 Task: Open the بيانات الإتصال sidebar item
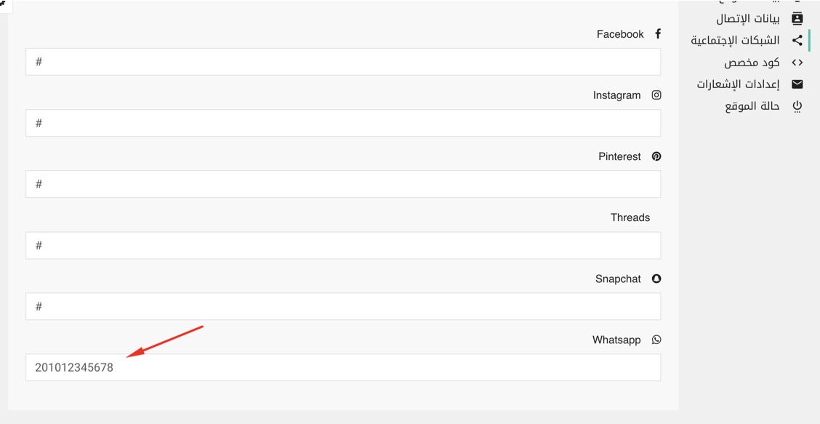pos(748,19)
